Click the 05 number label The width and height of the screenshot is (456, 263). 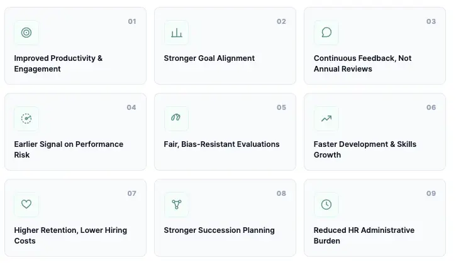point(281,107)
